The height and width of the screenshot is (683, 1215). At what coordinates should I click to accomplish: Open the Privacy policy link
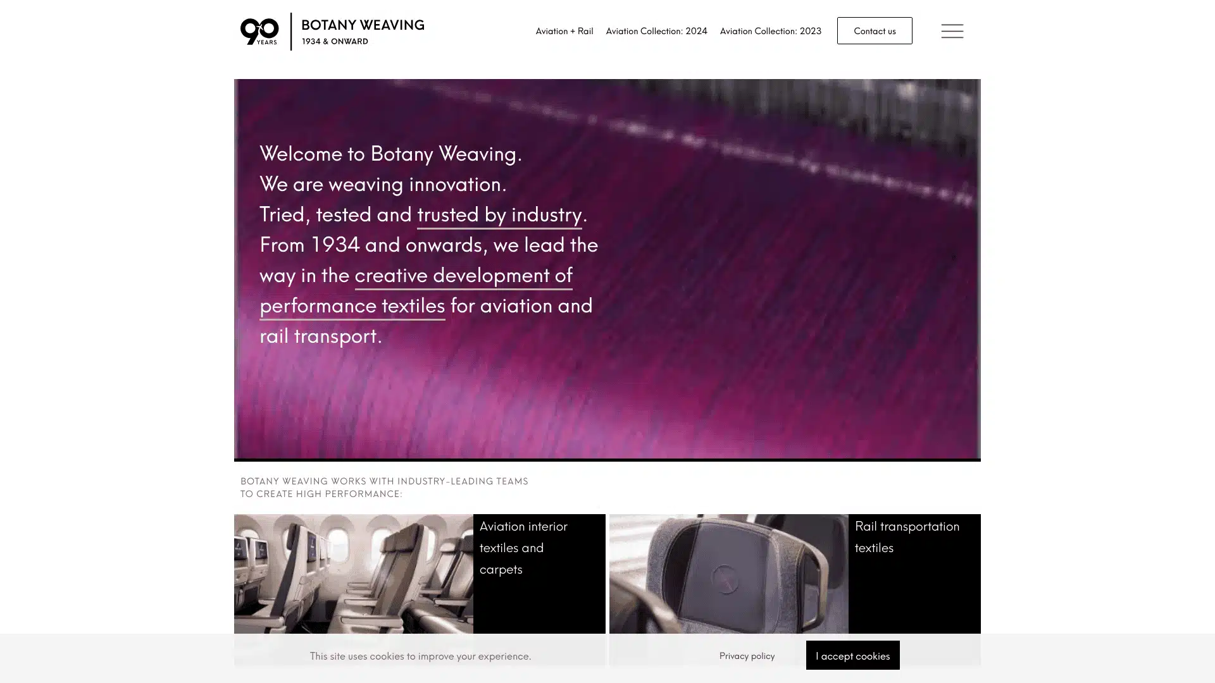(746, 655)
